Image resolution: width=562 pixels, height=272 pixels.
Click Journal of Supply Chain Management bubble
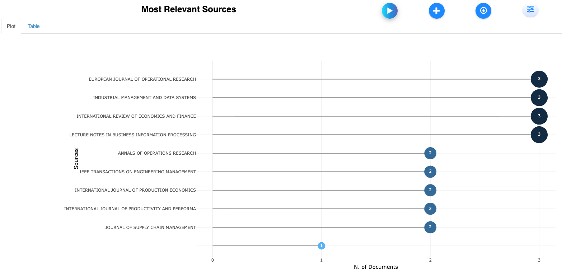click(x=430, y=227)
